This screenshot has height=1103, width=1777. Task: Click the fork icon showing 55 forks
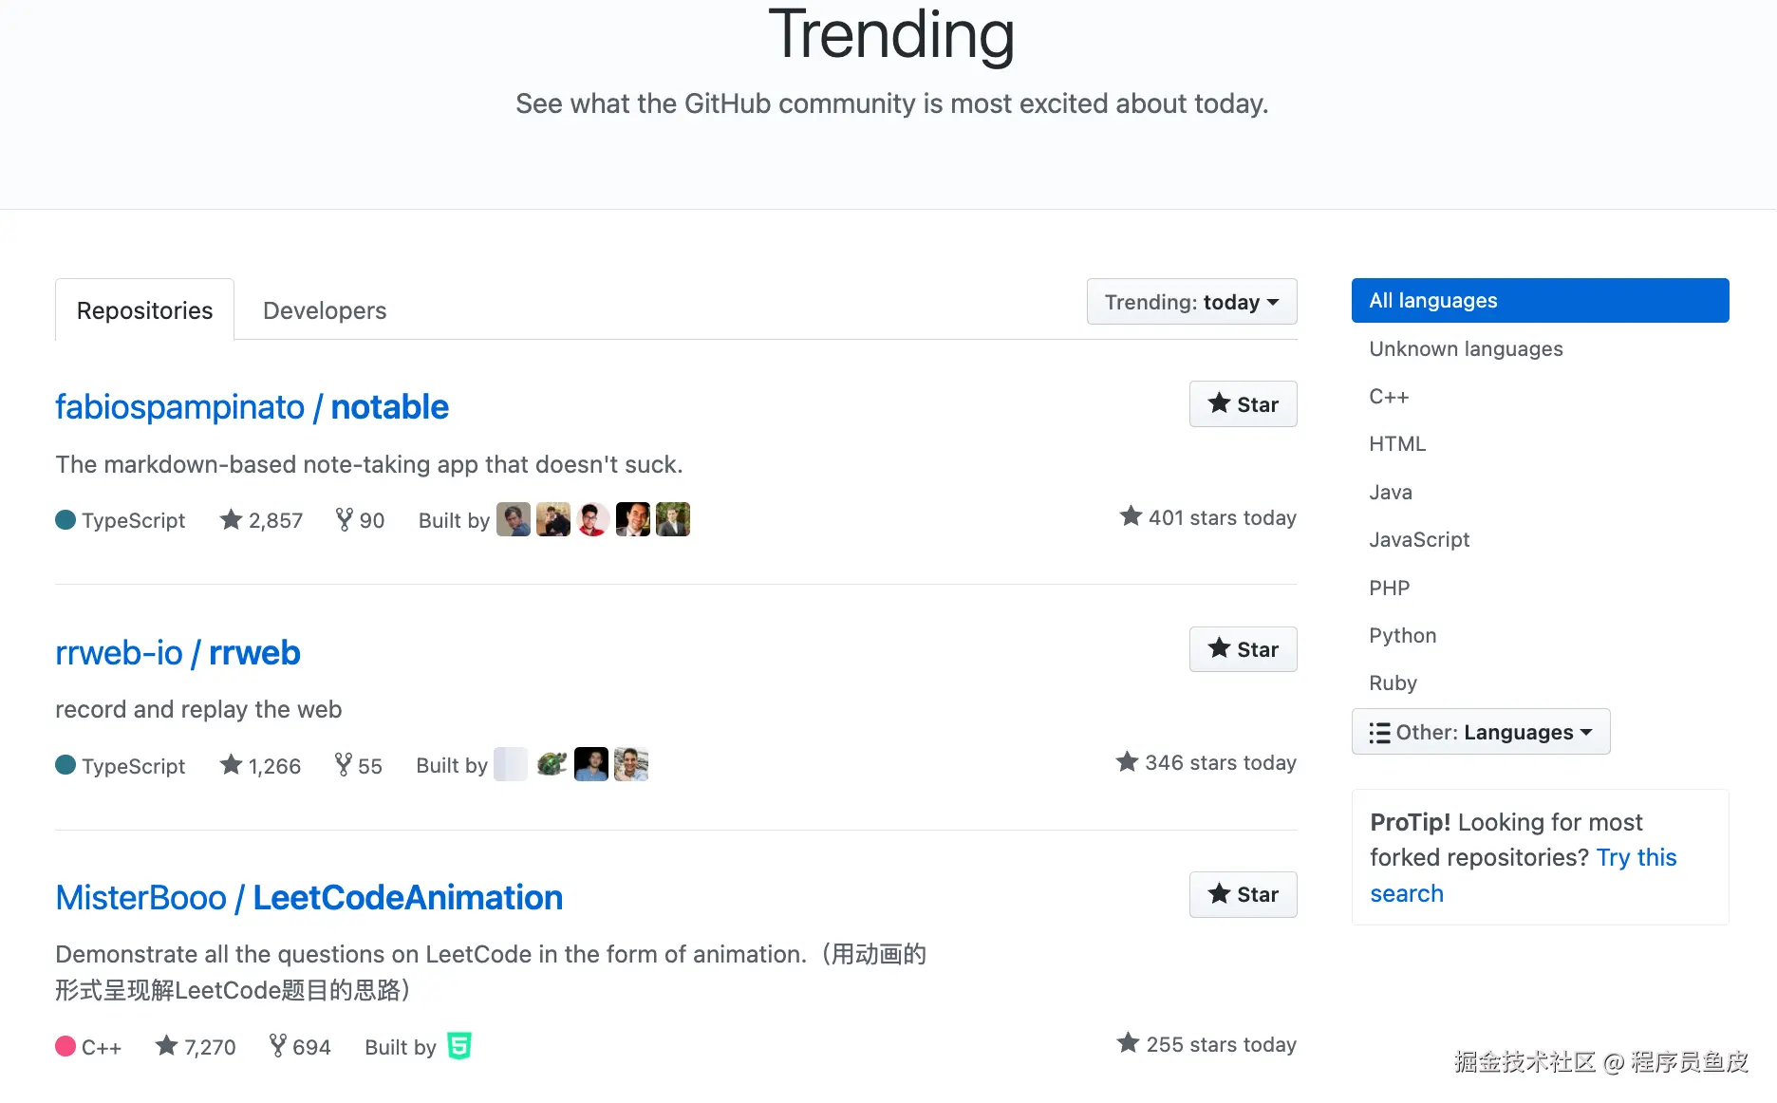(343, 765)
